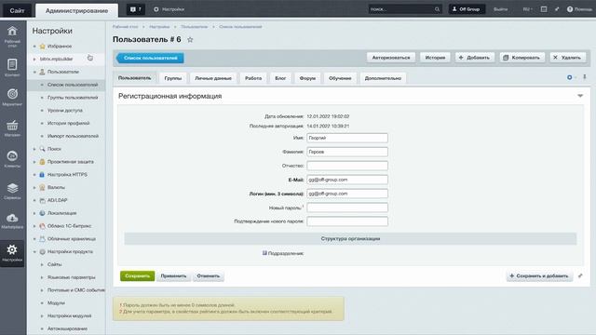The height and width of the screenshot is (335, 596).
Task: Expand the Валюты tree node
Action: [x=34, y=188]
